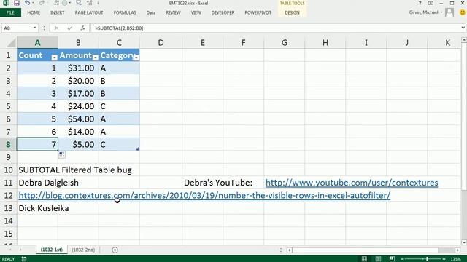Select column D header
This screenshot has height=262, width=467.
point(161,43)
